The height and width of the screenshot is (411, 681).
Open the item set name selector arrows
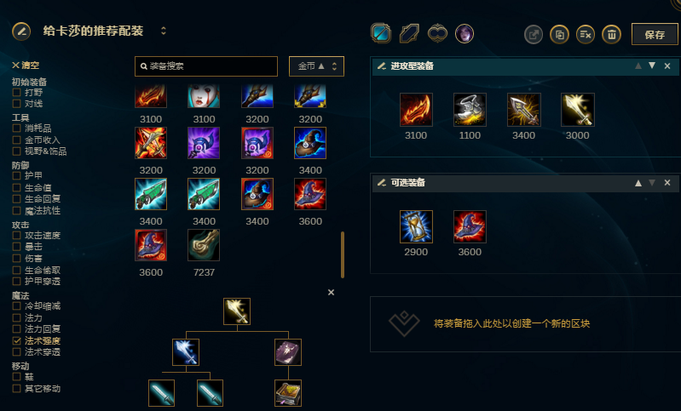pyautogui.click(x=164, y=31)
